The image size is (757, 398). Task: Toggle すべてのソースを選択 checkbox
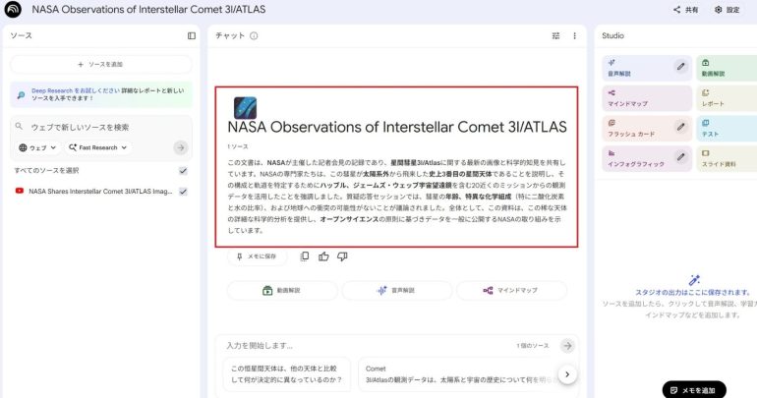coord(183,170)
